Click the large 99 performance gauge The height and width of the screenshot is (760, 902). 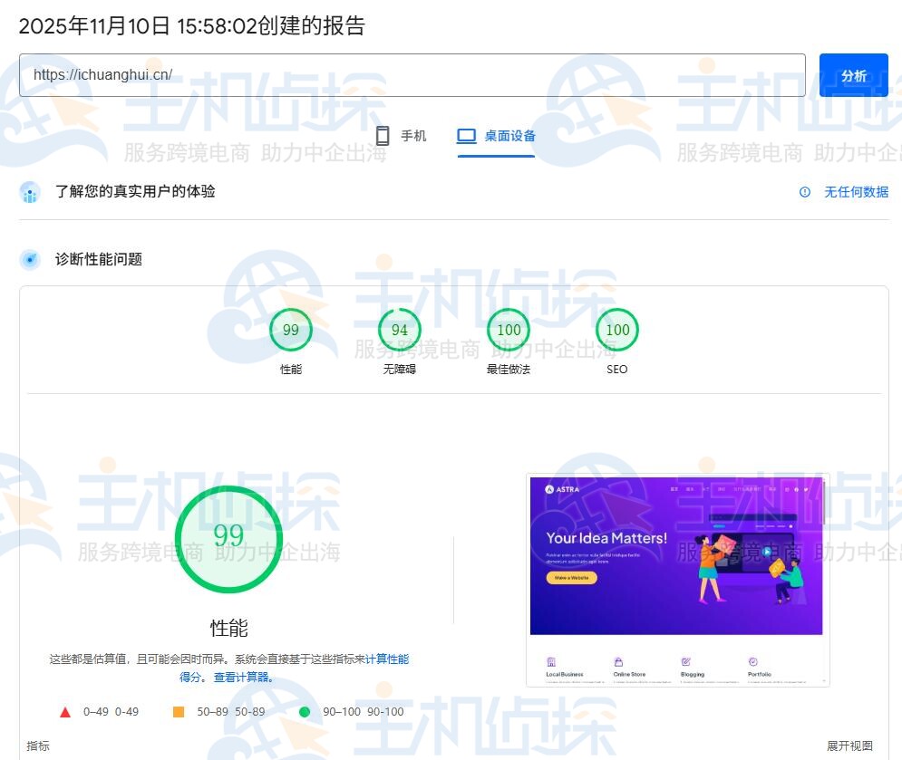point(229,538)
